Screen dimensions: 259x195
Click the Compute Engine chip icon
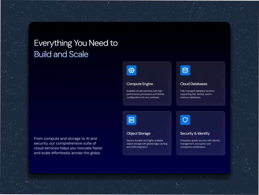[132, 70]
